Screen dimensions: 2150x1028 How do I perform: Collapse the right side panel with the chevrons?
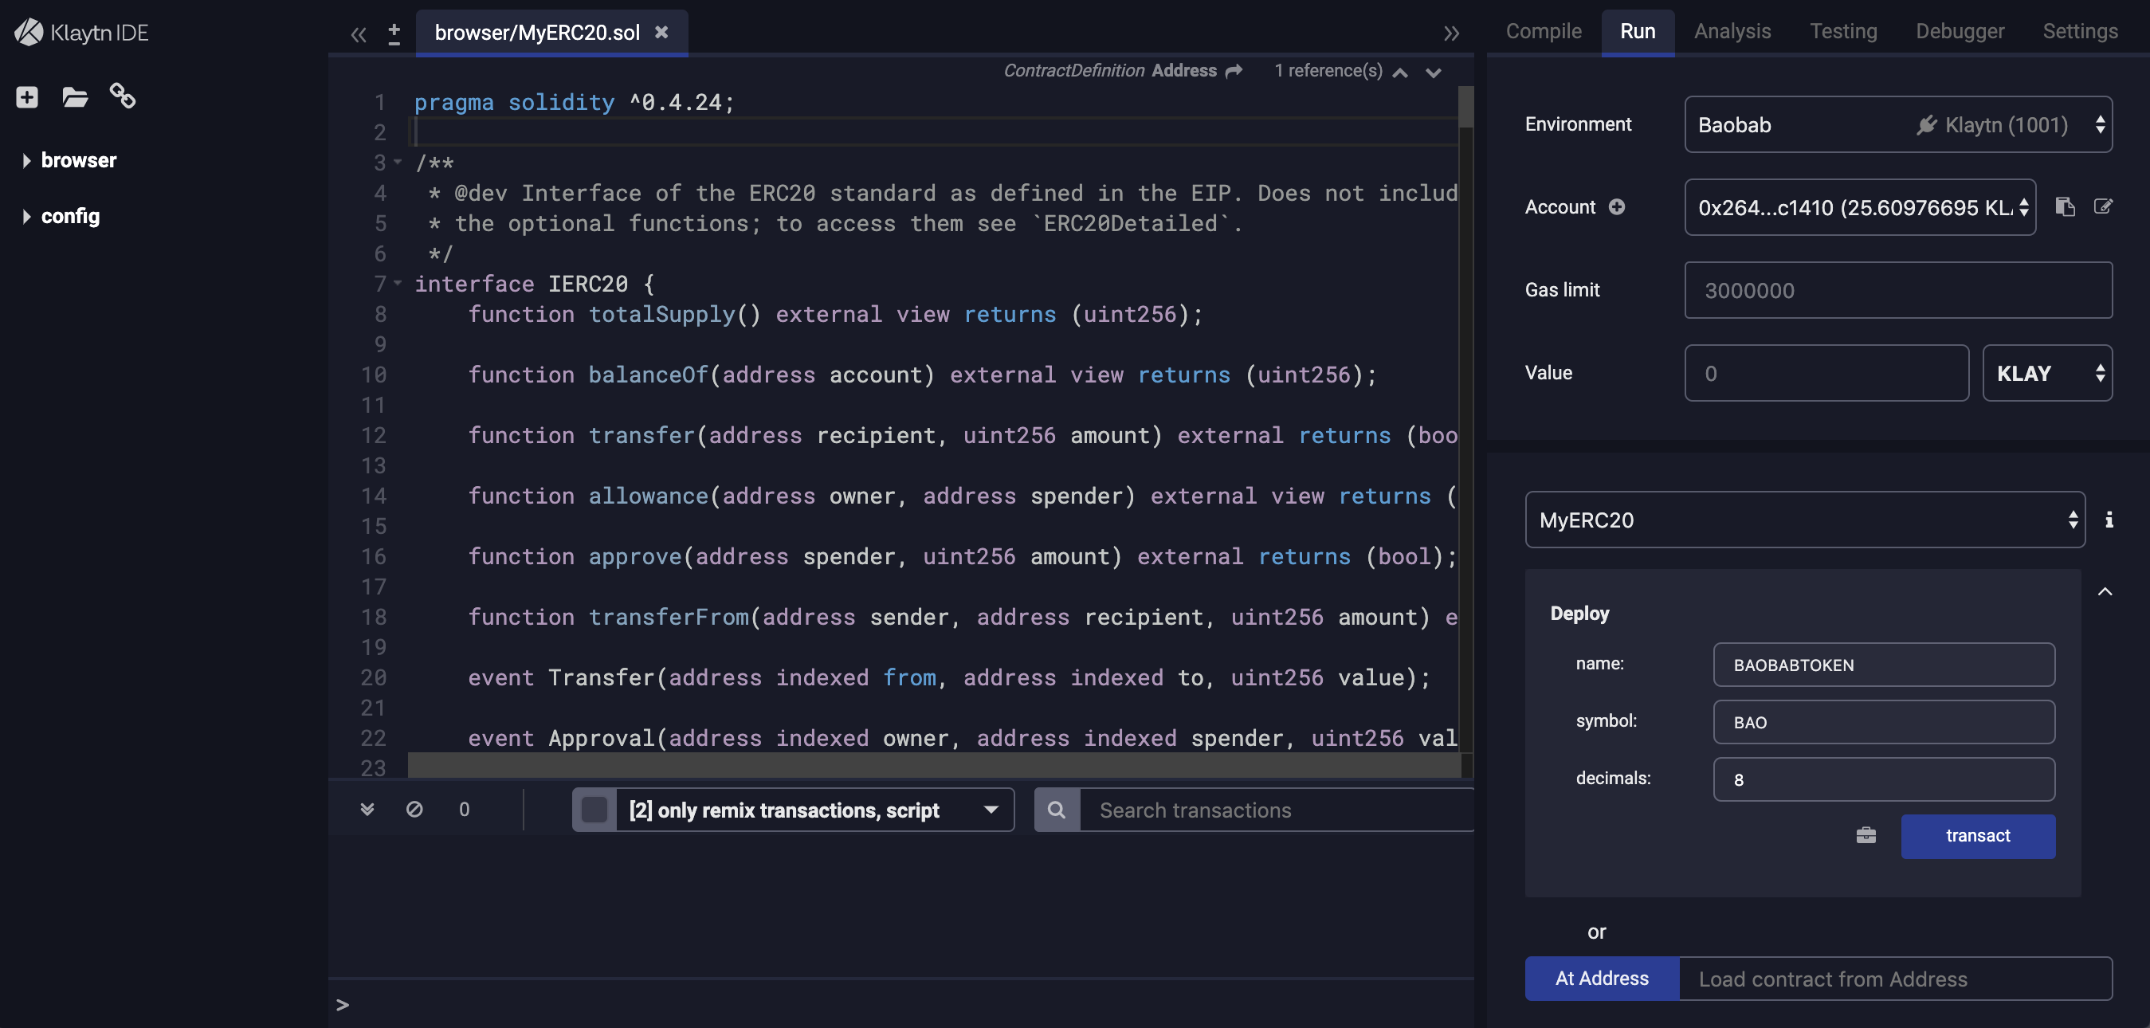click(1451, 33)
